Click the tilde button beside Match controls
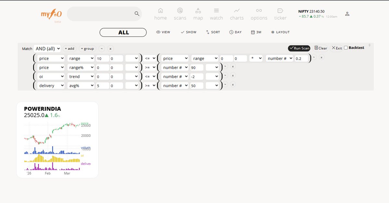 pyautogui.click(x=102, y=49)
